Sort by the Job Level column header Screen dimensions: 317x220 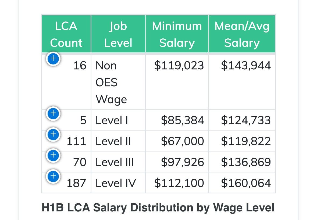[118, 34]
